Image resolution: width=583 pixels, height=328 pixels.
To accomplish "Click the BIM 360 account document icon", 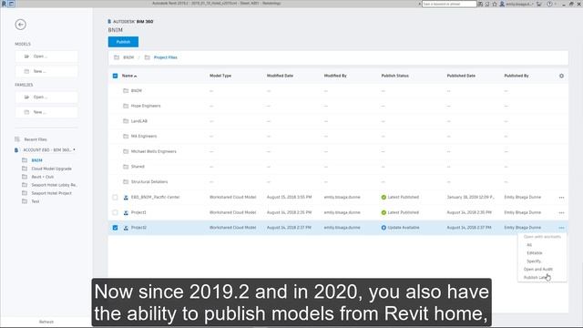I will [16, 150].
